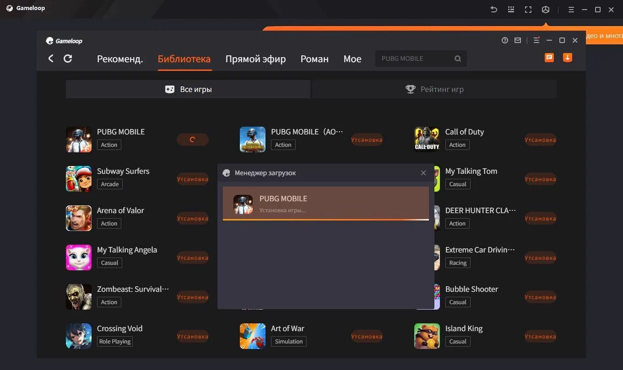This screenshot has height=370, width=623.
Task: Select the Все игры section
Action: [188, 89]
